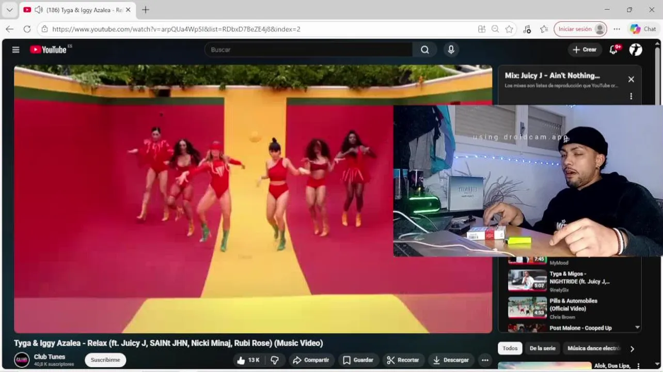Image resolution: width=663 pixels, height=372 pixels.
Task: Open browser settings three-dot menu
Action: (617, 29)
